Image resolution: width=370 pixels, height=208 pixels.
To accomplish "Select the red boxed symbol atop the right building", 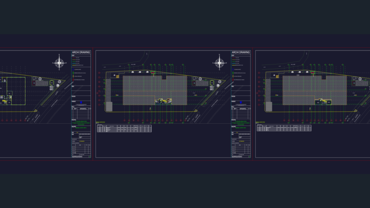I will coord(312,73).
